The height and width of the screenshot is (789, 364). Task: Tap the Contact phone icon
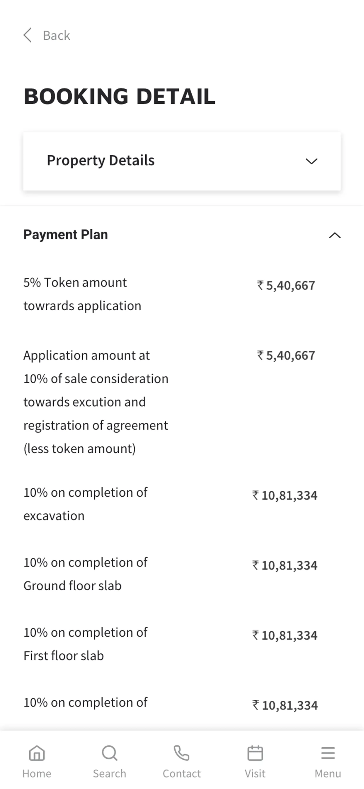click(x=182, y=753)
